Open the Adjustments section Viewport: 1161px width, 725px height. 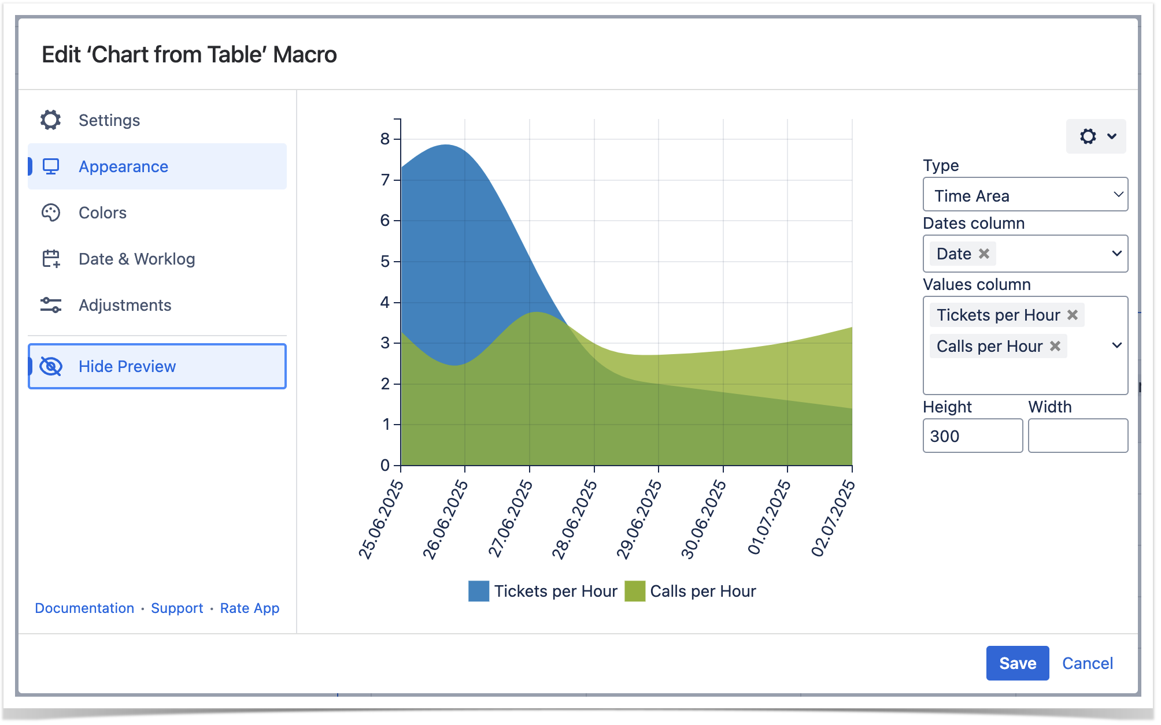(x=125, y=305)
